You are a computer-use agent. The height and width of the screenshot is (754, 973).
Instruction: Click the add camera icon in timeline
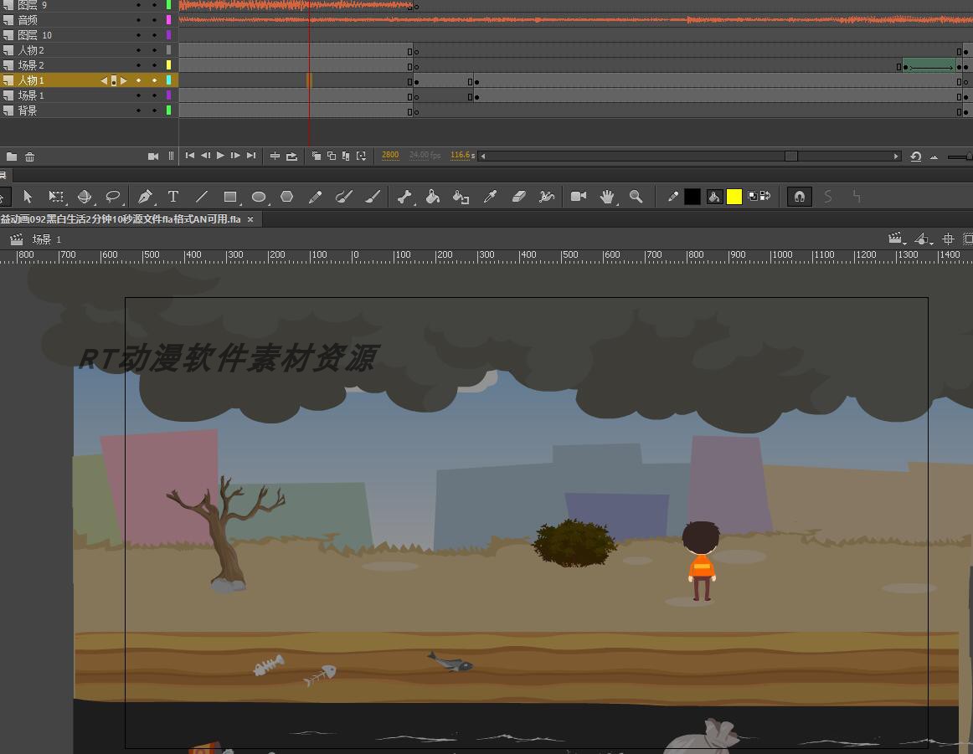pyautogui.click(x=152, y=156)
